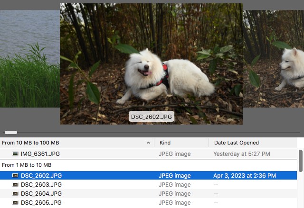Click the vertical scrollbar of the file list

coord(301,161)
